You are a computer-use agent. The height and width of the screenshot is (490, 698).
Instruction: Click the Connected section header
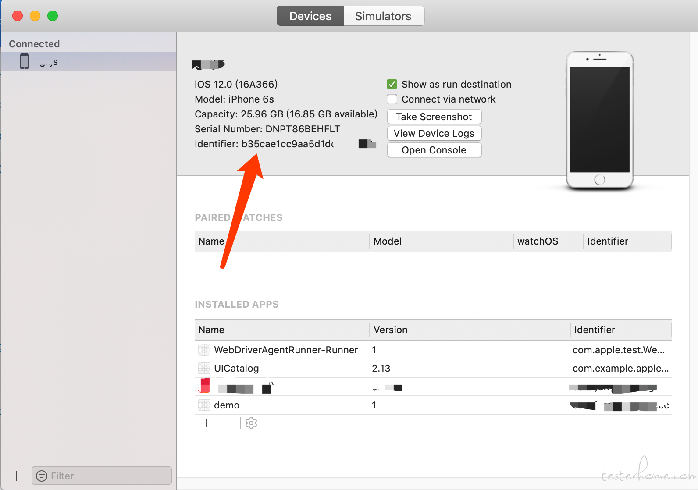coord(34,44)
